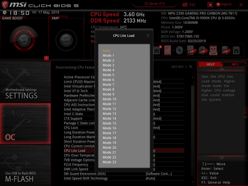Choose Mode 1 option
The height and width of the screenshot is (186, 248).
(108, 55)
